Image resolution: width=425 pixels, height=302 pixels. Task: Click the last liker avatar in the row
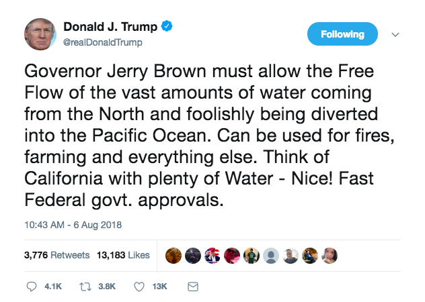point(330,255)
